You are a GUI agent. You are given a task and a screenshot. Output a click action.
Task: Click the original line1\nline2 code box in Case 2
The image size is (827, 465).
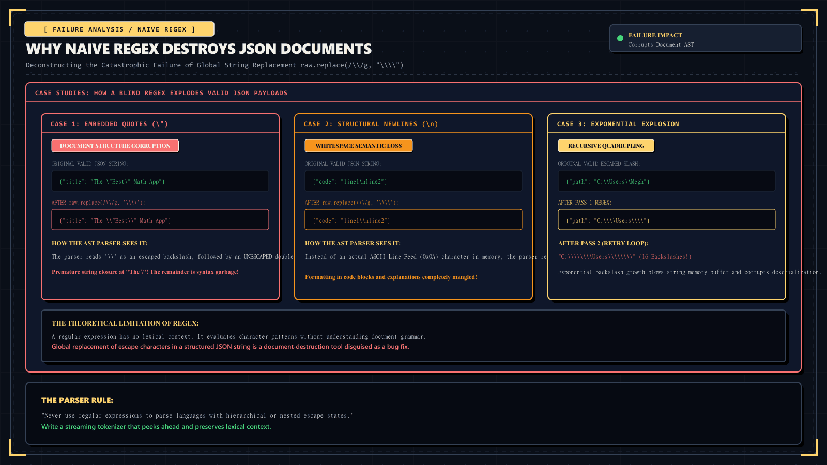coord(413,181)
